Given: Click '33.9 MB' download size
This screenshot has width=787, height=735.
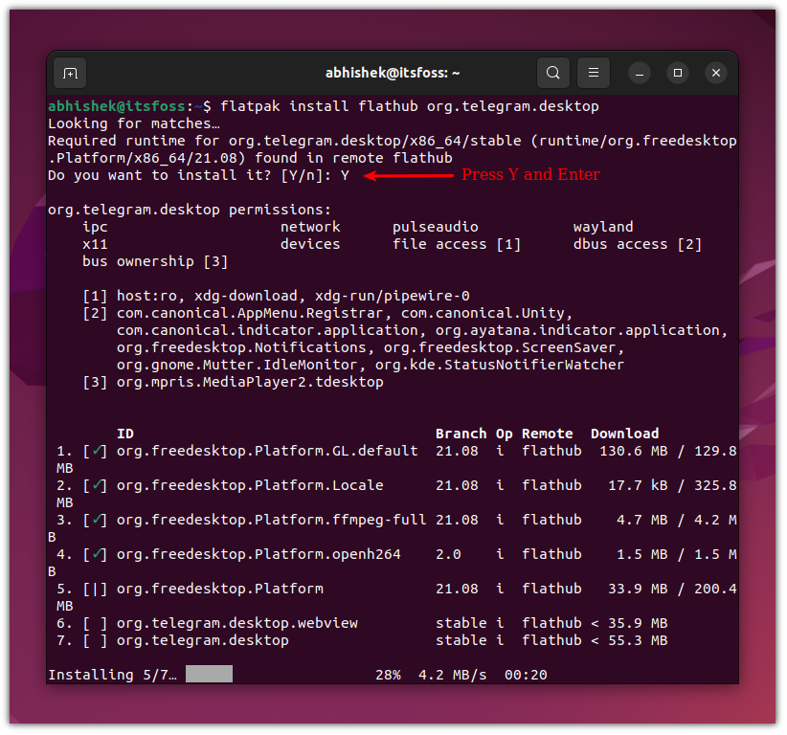Looking at the screenshot, I should [638, 589].
